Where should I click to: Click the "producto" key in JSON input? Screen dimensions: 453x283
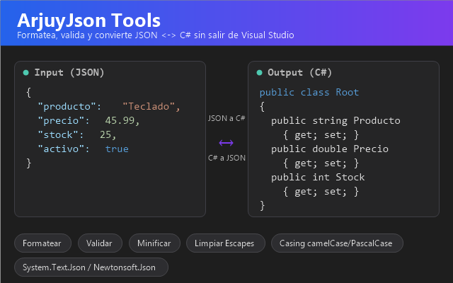pos(67,107)
